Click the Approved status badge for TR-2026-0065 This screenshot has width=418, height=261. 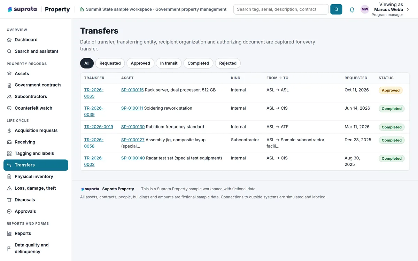click(390, 90)
